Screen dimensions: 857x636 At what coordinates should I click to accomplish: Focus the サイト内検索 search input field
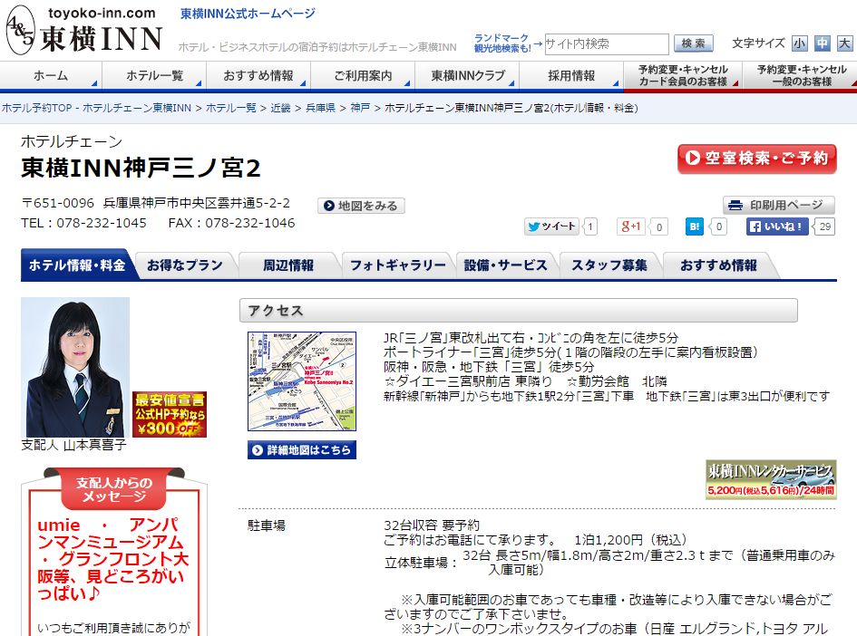click(607, 43)
